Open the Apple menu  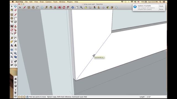(x=13, y=2)
